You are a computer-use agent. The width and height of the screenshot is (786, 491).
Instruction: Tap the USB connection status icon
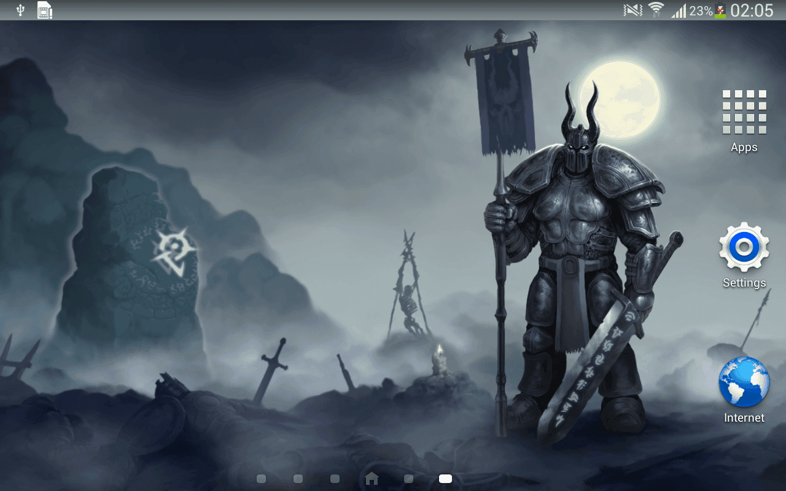[x=20, y=10]
